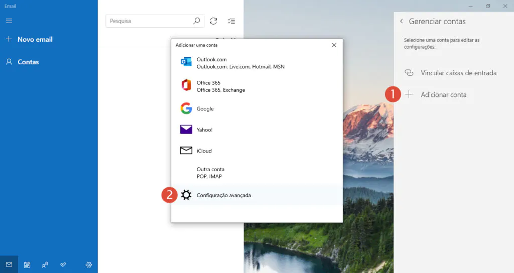Screen dimensions: 514x273
Task: Click the iCloud envelope icon
Action: pyautogui.click(x=186, y=151)
